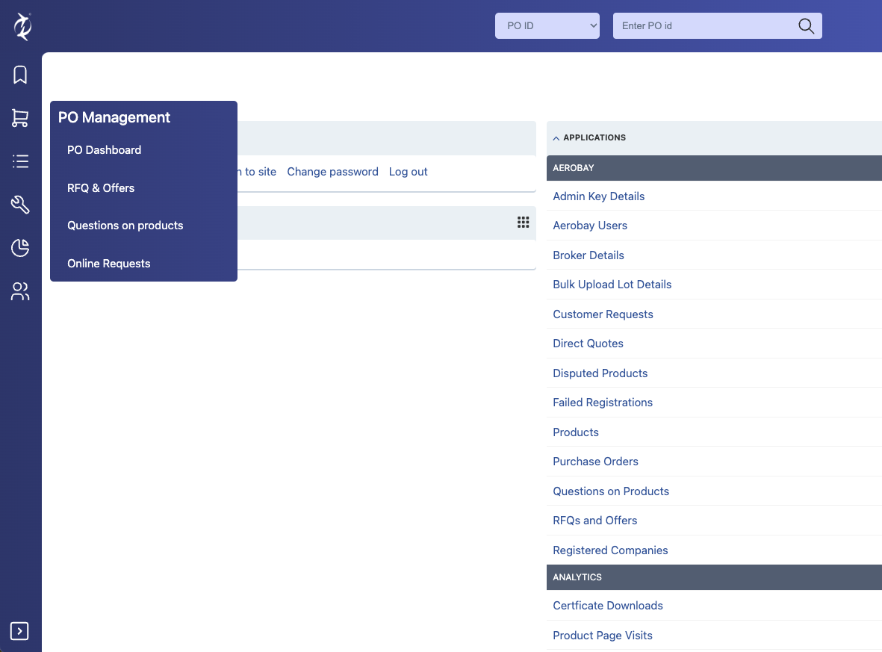This screenshot has width=882, height=652.
Task: Open the Purchase Orders link
Action: [595, 462]
